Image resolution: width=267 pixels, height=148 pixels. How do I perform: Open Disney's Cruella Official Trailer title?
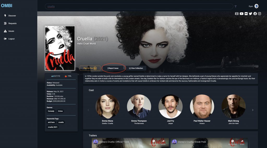pos(114,142)
